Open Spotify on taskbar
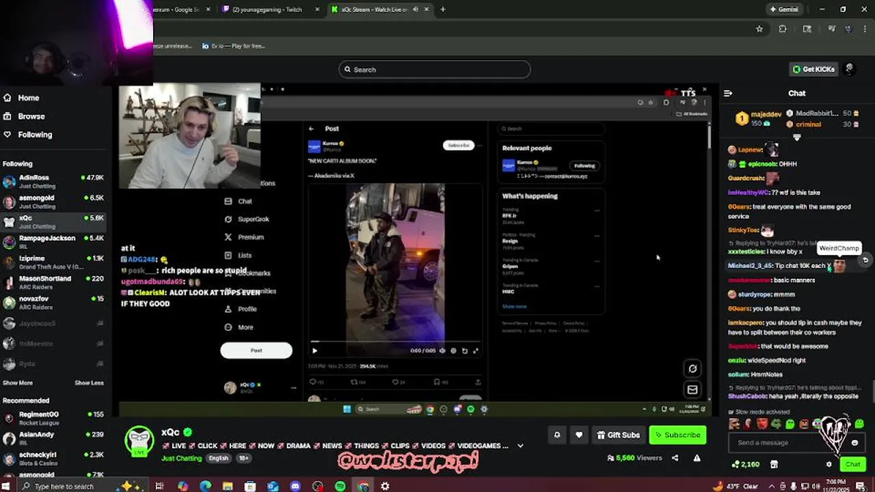 (x=340, y=486)
